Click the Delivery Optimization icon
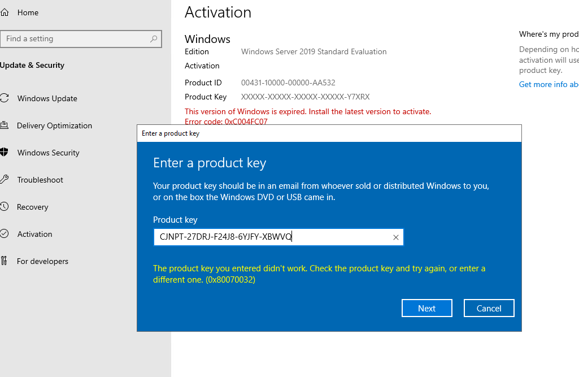Viewport: 579px width, 377px height. (x=5, y=125)
